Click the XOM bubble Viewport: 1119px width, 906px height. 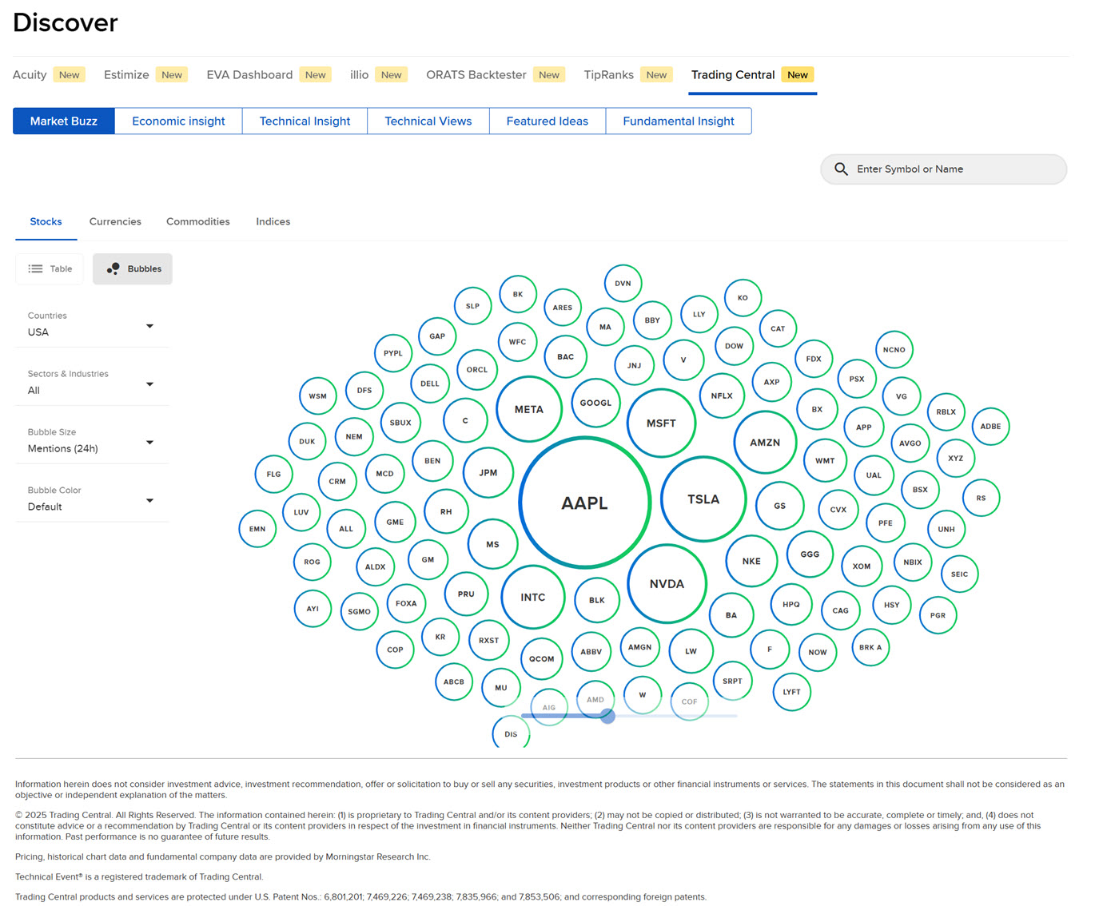click(862, 566)
